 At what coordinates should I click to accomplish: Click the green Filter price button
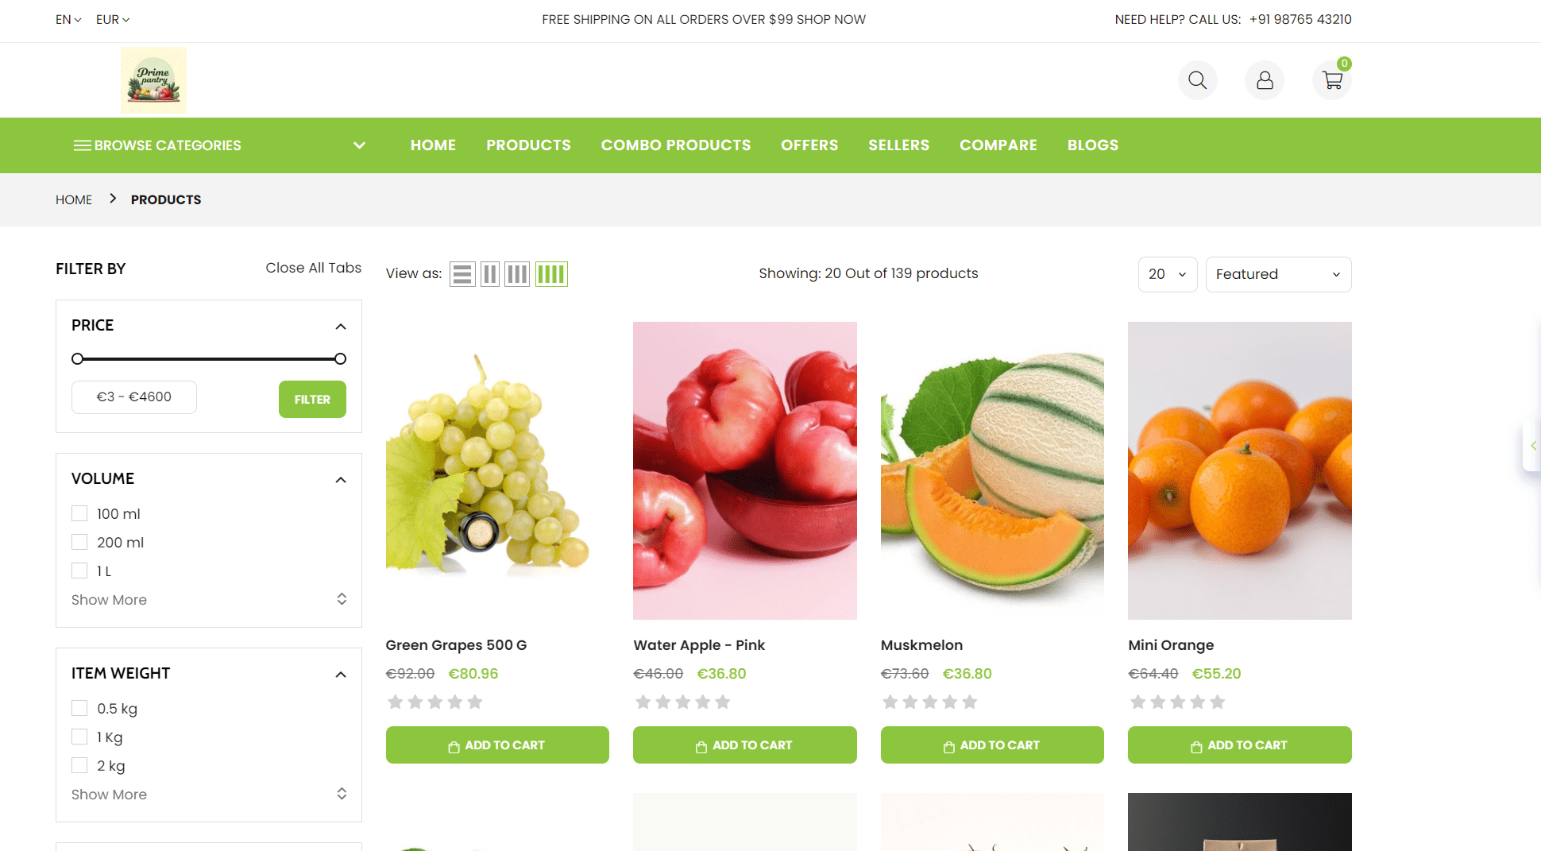click(312, 399)
